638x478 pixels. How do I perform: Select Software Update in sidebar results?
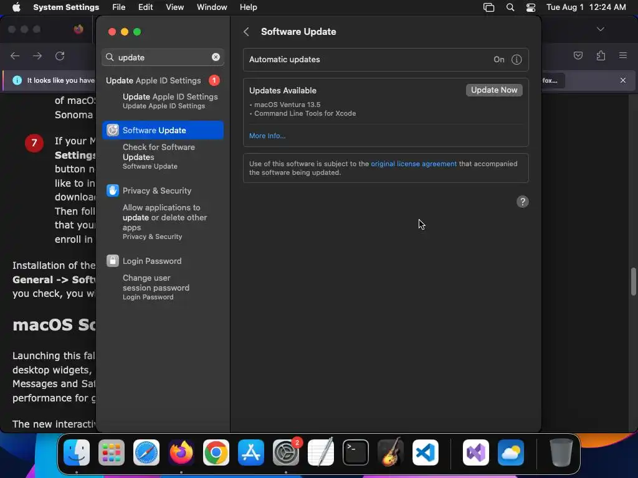[163, 130]
